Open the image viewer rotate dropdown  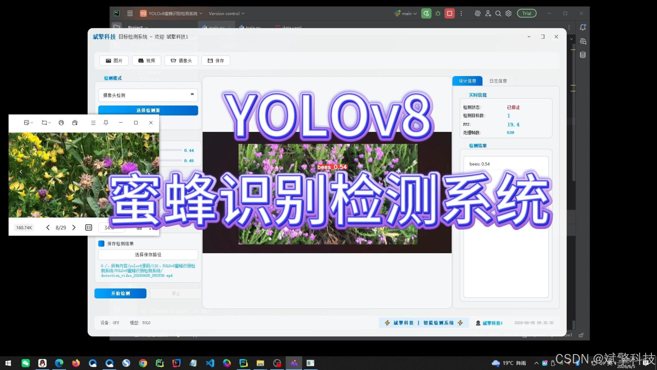coord(46,123)
